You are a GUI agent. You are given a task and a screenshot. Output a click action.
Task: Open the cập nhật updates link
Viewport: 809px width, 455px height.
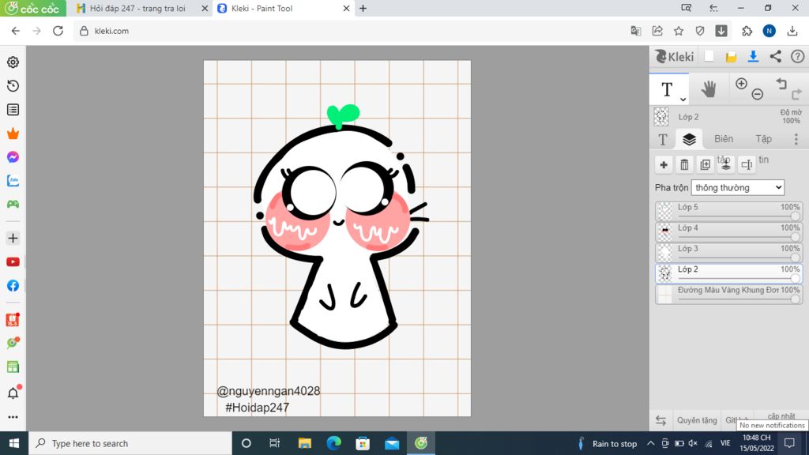[x=781, y=416]
